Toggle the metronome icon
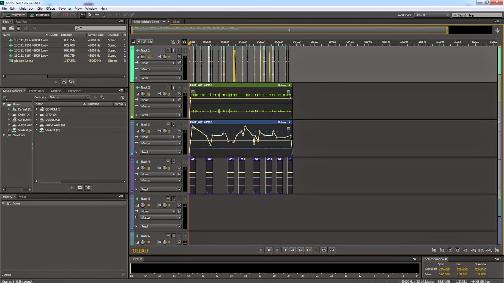Image resolution: width=504 pixels, height=283 pixels. tap(173, 42)
